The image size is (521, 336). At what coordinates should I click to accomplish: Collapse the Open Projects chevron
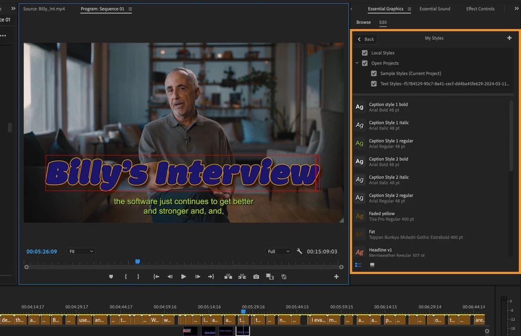click(357, 63)
